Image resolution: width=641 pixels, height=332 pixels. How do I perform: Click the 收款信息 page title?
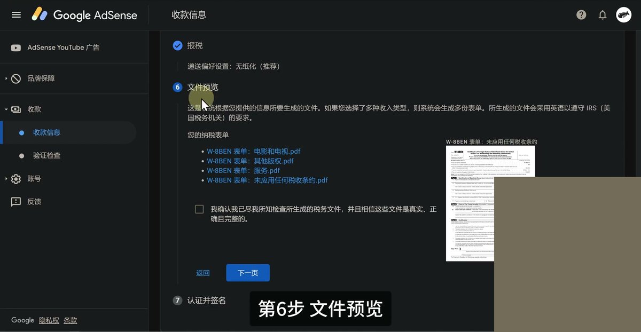189,15
